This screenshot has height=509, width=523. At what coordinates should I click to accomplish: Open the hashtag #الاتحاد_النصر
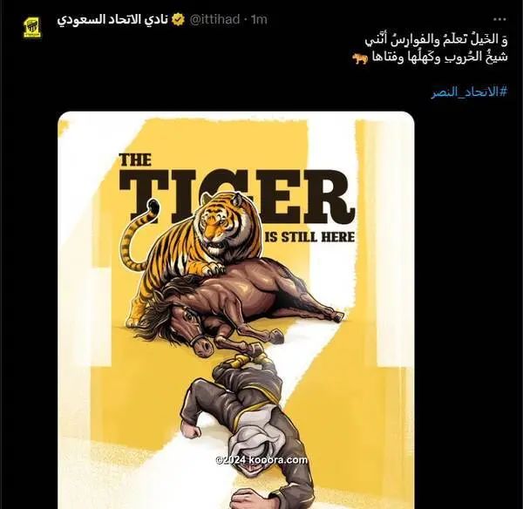(x=469, y=92)
